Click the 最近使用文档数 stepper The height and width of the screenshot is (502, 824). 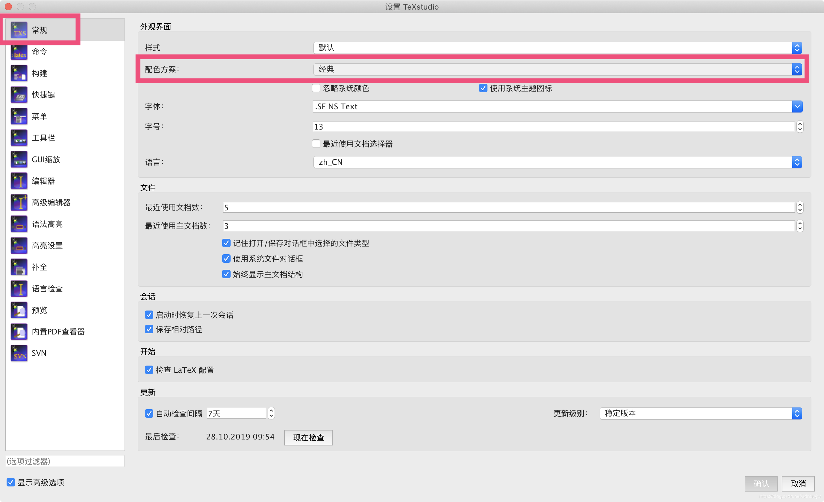click(800, 208)
